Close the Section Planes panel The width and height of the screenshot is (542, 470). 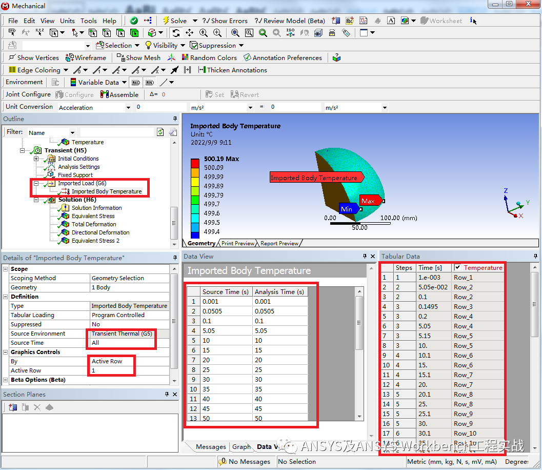[174, 394]
